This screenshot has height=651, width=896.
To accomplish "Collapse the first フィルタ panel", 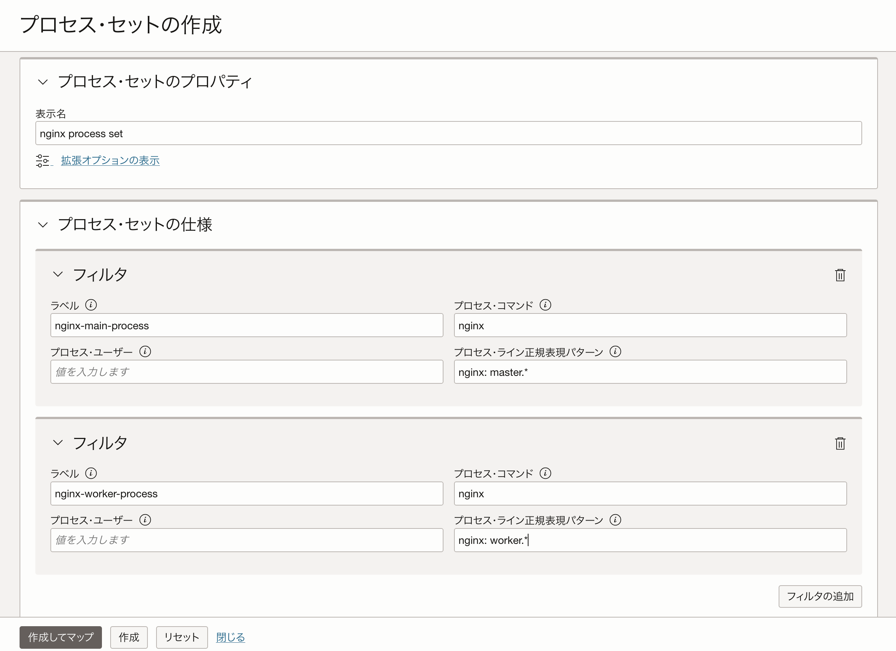I will tap(58, 274).
